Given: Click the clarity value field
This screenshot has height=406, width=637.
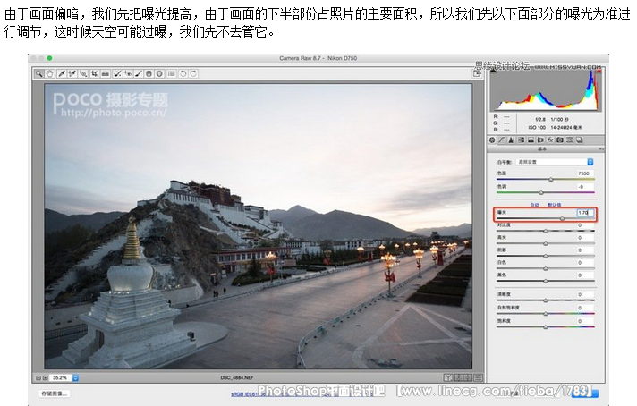Looking at the screenshot, I should click(x=585, y=294).
